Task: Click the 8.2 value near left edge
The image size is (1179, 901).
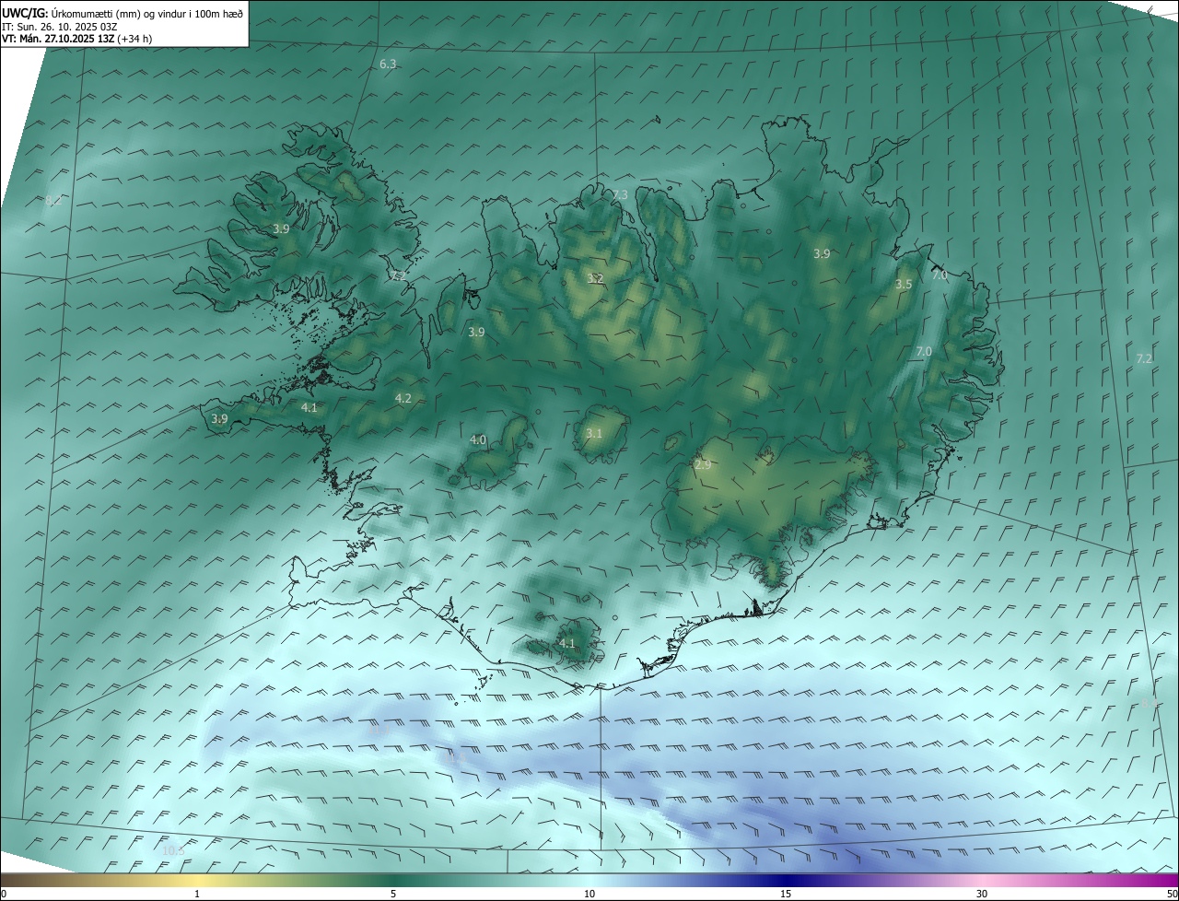Action: coord(53,200)
